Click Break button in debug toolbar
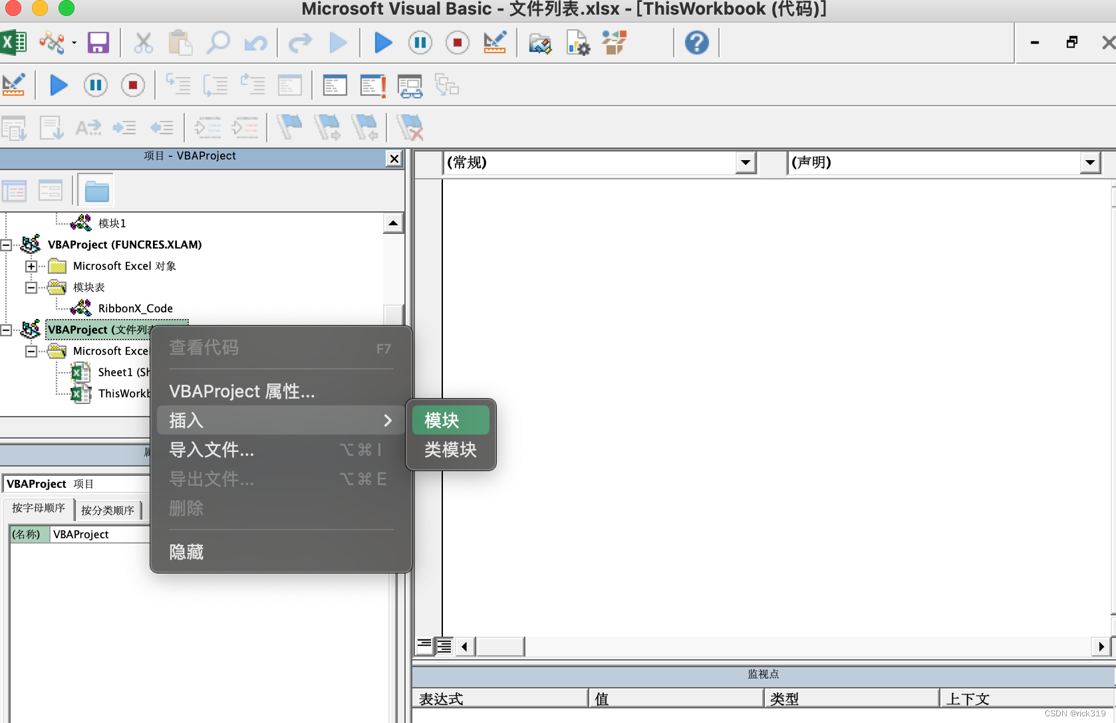The image size is (1116, 723). coord(96,85)
